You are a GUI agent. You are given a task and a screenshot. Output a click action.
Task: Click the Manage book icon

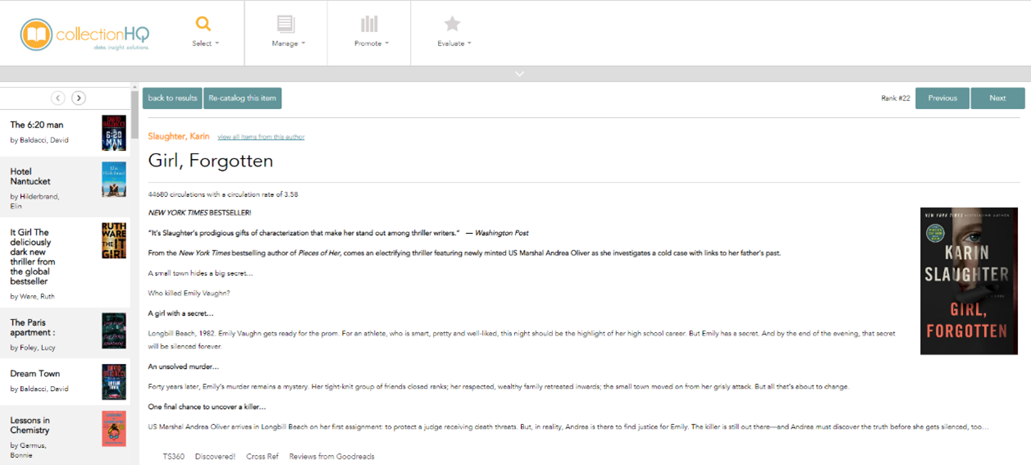tap(285, 24)
